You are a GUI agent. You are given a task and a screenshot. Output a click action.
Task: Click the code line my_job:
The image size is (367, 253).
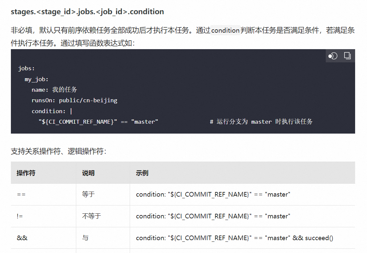pyautogui.click(x=37, y=79)
